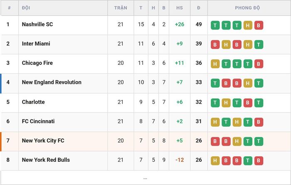
Task: Click Nashville SC's +26 goal difference
Action: (x=180, y=24)
